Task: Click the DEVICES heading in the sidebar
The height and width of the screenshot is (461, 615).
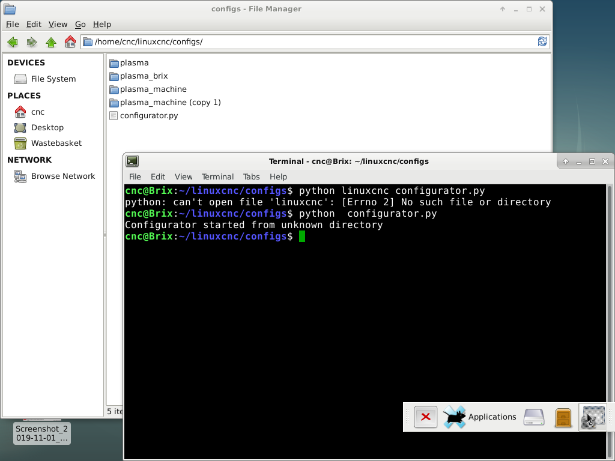Action: [x=26, y=62]
